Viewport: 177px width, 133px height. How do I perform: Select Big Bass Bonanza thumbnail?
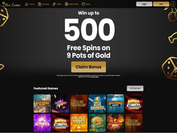(115, 103)
